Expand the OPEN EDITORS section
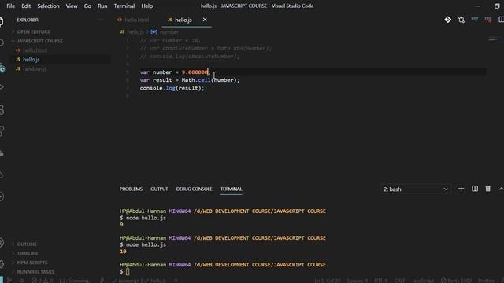Viewport: 504px width, 283px height. pos(33,31)
